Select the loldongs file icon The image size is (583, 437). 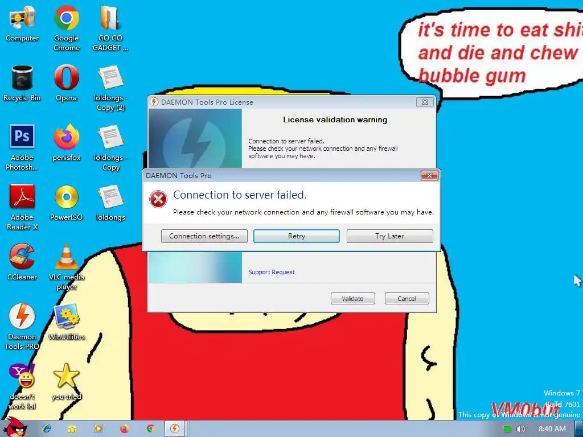coord(110,203)
